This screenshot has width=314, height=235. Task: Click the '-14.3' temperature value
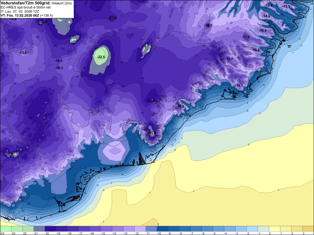pos(266,16)
